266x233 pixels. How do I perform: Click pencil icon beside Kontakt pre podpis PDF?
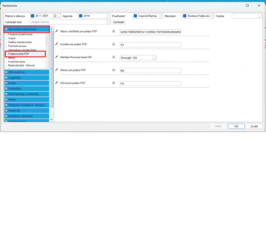[57, 44]
